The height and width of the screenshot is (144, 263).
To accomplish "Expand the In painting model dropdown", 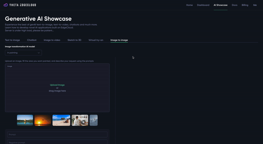I will [23, 53].
